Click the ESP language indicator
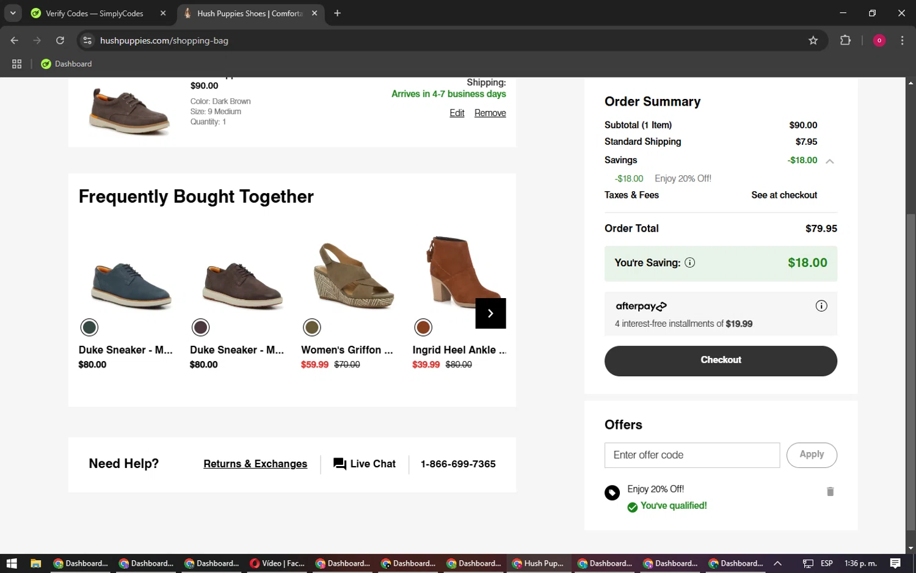 pyautogui.click(x=827, y=563)
